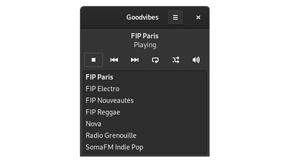Switch to the Nova station
The width and height of the screenshot is (290, 163).
[x=94, y=124]
